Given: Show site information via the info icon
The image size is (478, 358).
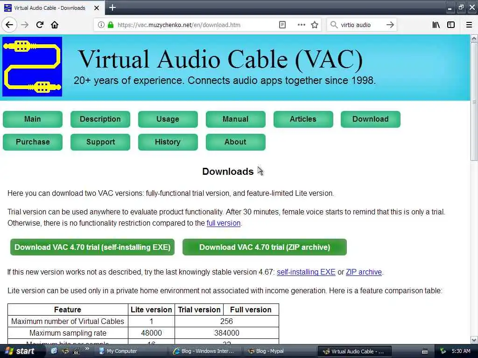Looking at the screenshot, I should click(x=101, y=25).
